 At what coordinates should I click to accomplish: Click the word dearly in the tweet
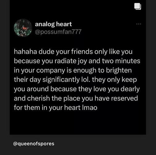click(x=130, y=89)
